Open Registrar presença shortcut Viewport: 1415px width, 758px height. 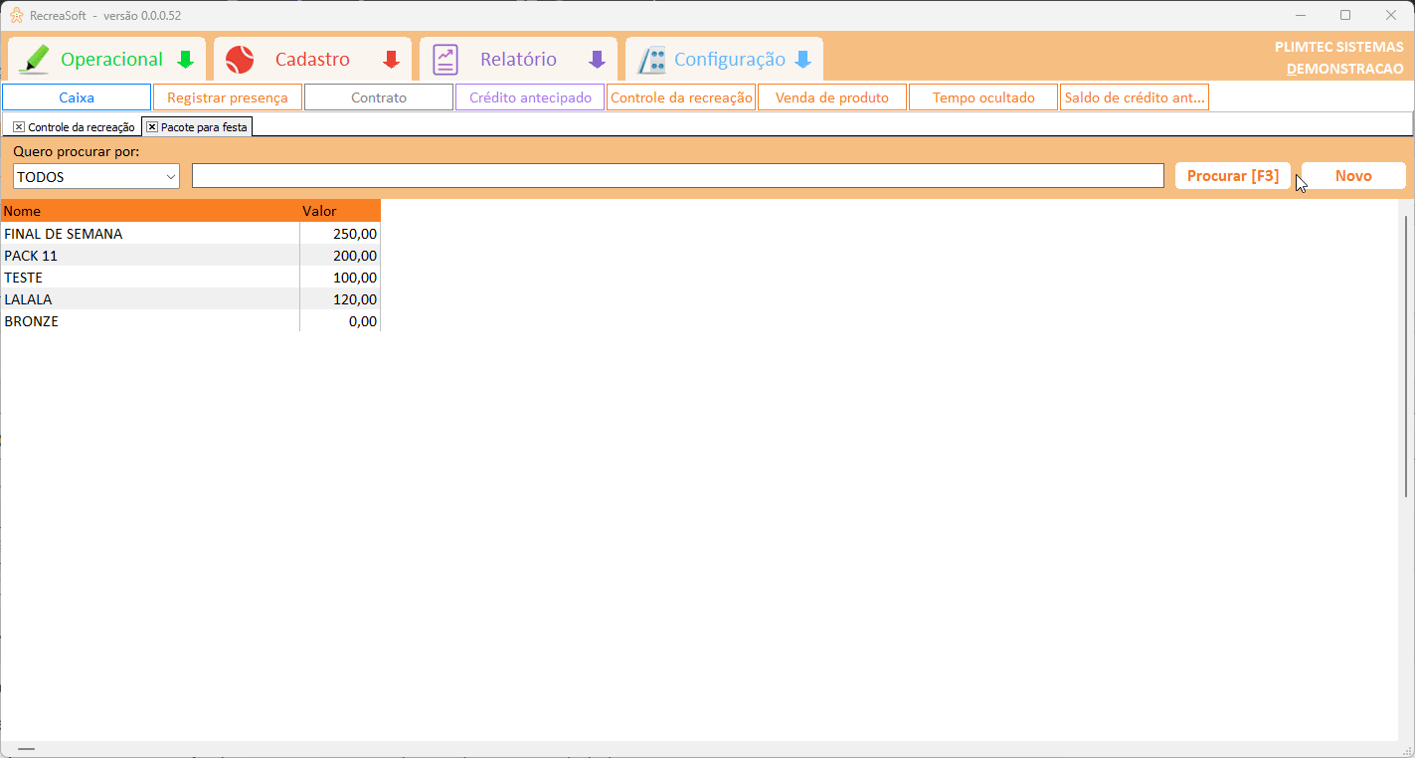228,97
